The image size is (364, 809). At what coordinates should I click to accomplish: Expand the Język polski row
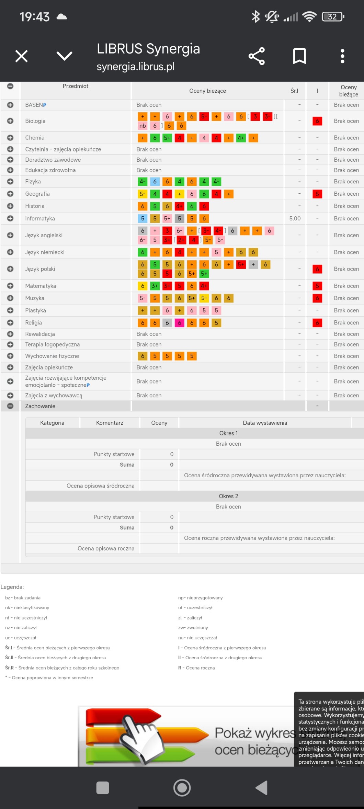pos(10,269)
